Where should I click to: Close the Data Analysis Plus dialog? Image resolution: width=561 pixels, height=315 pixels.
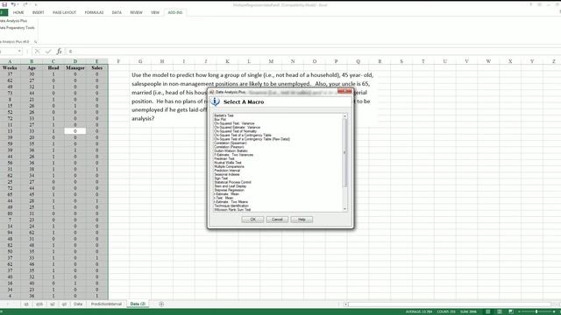click(344, 92)
